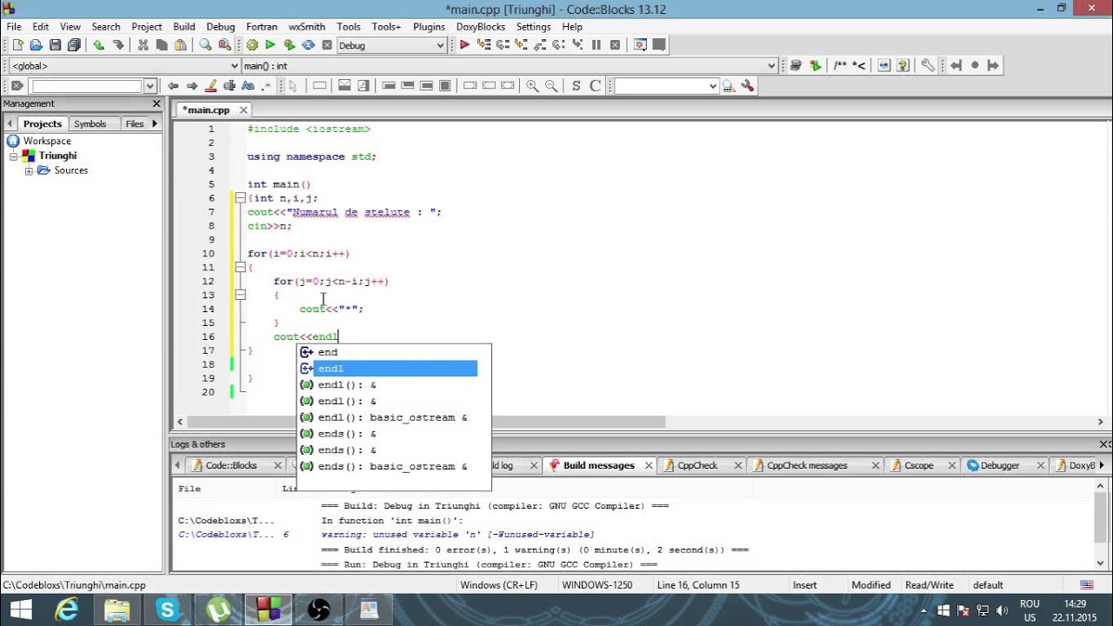
Task: Redo the edit via toolbar arrow
Action: tap(117, 45)
